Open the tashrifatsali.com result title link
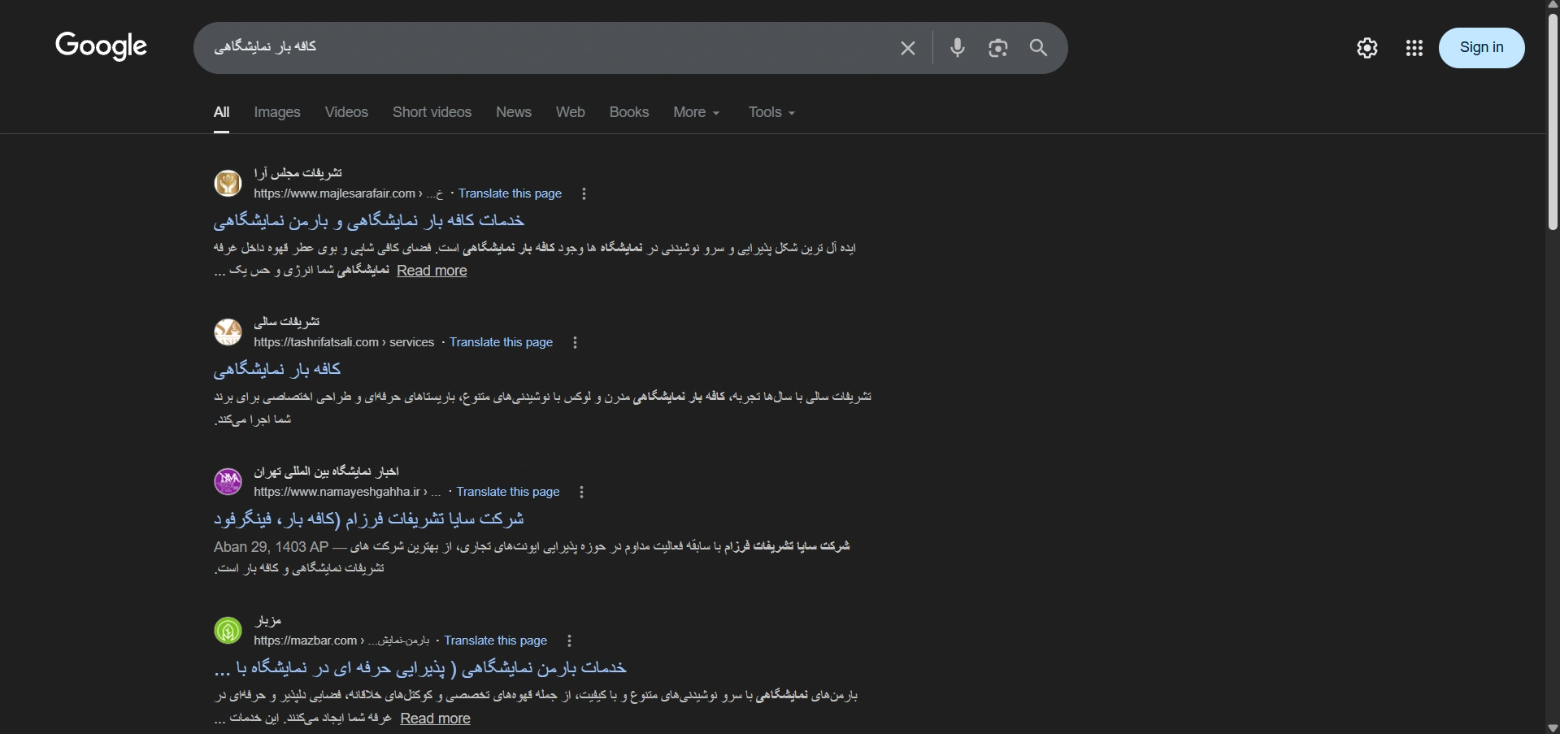The image size is (1560, 734). (x=277, y=369)
